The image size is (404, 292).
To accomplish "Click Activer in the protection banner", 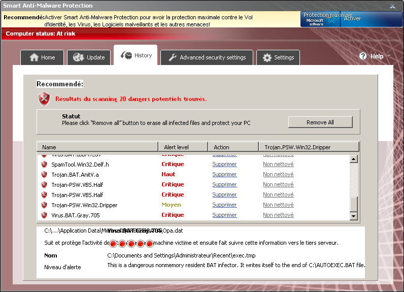I will coord(352,19).
